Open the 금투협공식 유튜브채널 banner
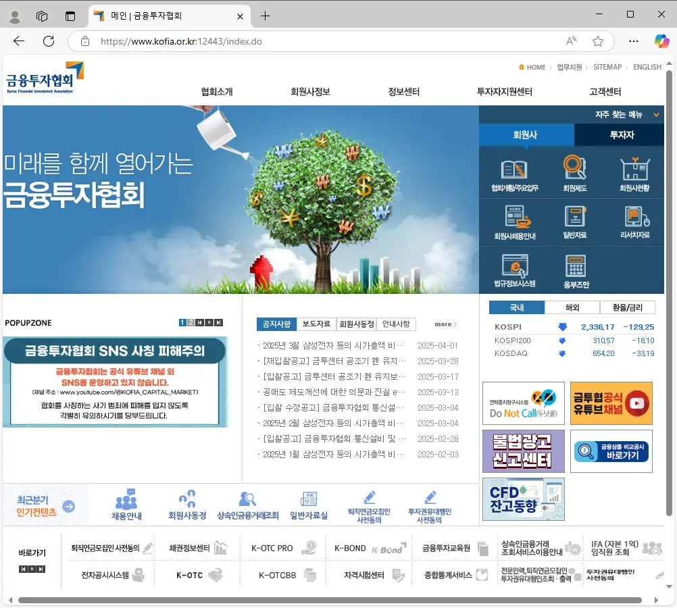This screenshot has width=677, height=608. click(x=611, y=403)
